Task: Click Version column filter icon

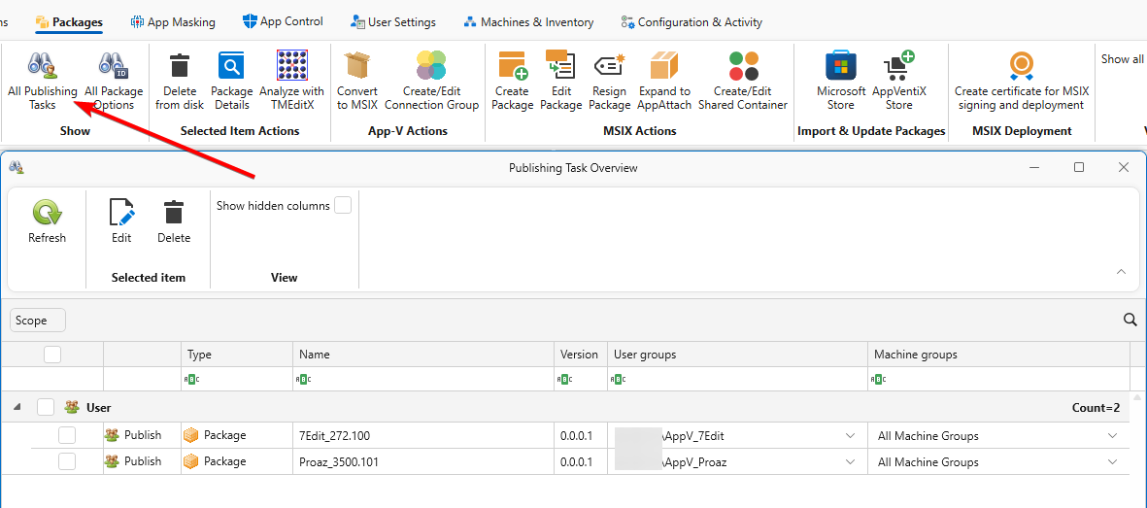Action: tap(565, 379)
